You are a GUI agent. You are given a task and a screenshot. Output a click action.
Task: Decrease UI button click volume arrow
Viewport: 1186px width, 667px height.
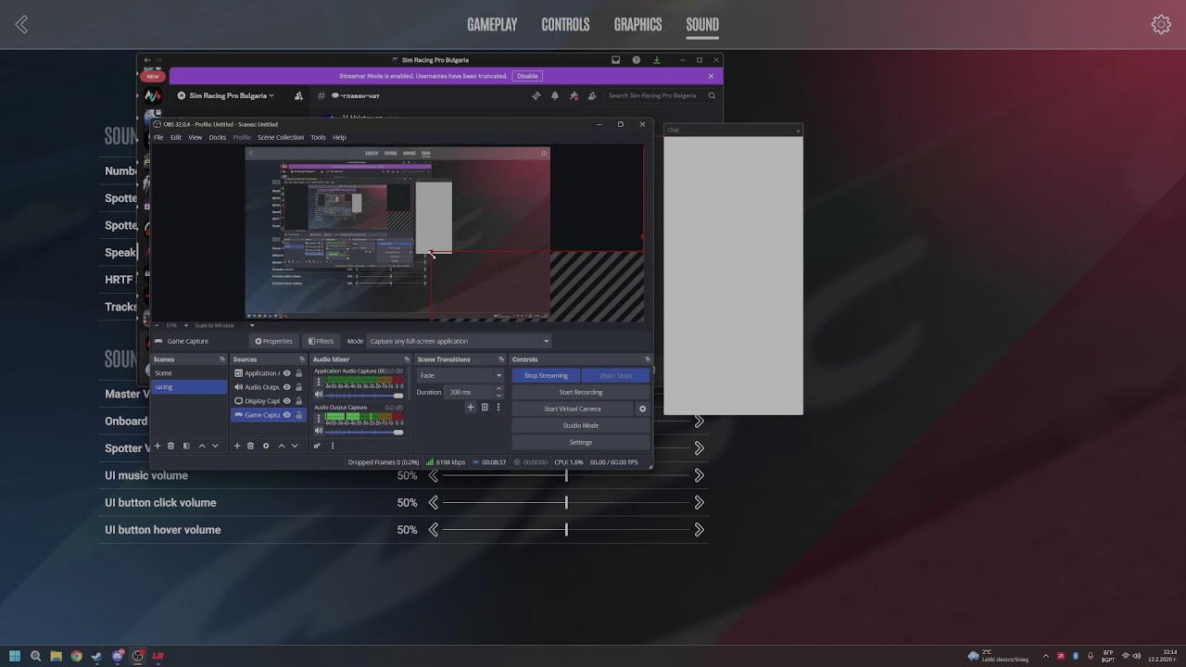(x=434, y=502)
